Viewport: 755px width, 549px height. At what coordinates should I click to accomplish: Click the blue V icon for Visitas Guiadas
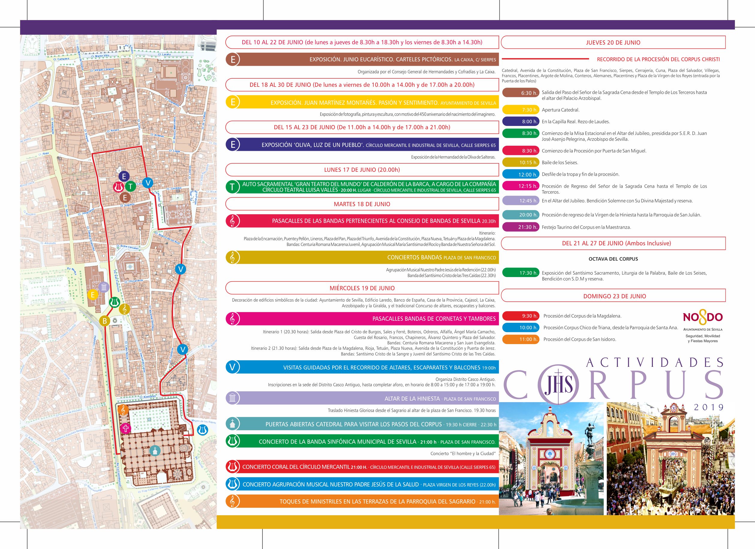click(x=232, y=367)
